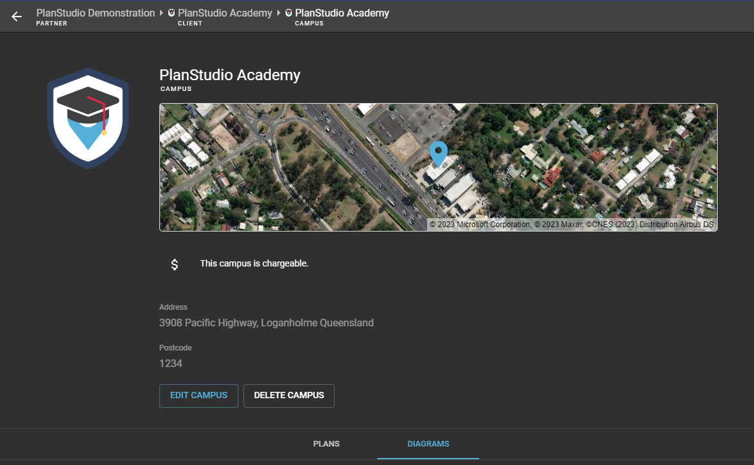754x465 pixels.
Task: Open the satellite map preview
Action: coord(438,167)
